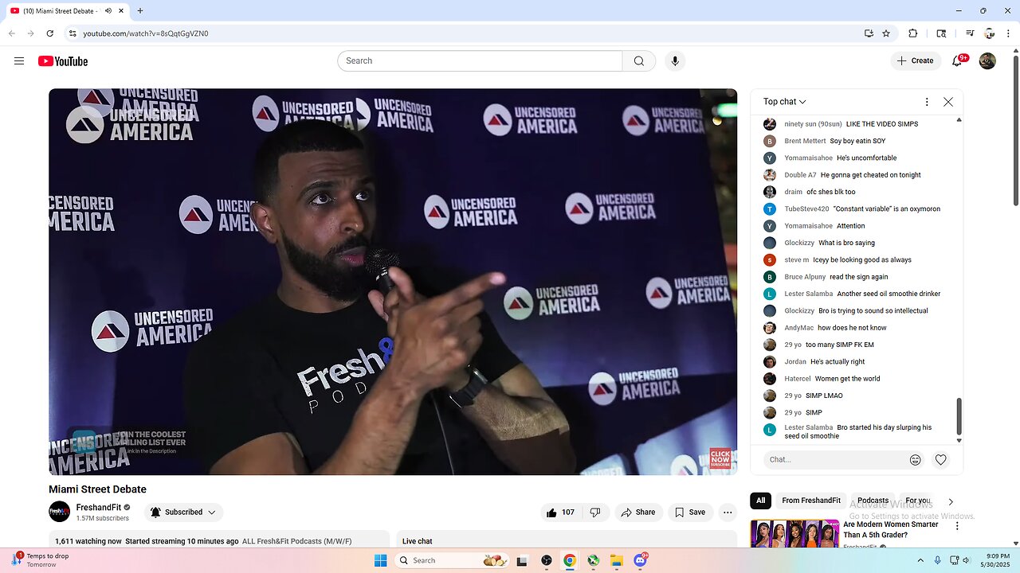Open YouTube notifications bell
This screenshot has height=573, width=1020.
point(958,61)
